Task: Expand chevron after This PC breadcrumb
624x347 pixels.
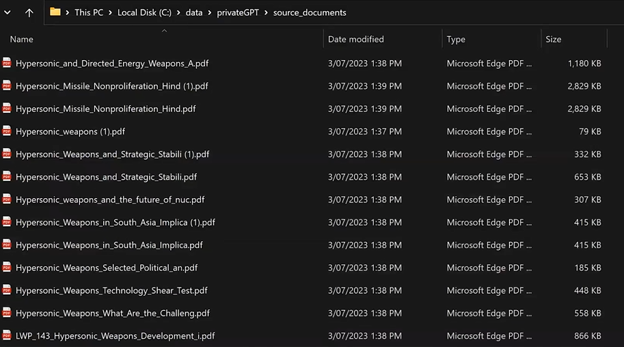Action: click(110, 13)
